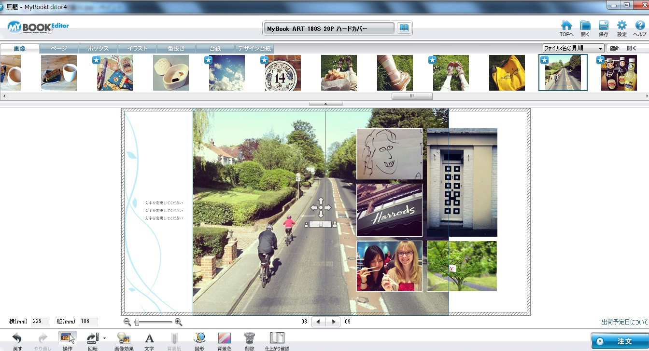Collapse the image thumbnail panel
The image size is (649, 351).
tap(325, 104)
